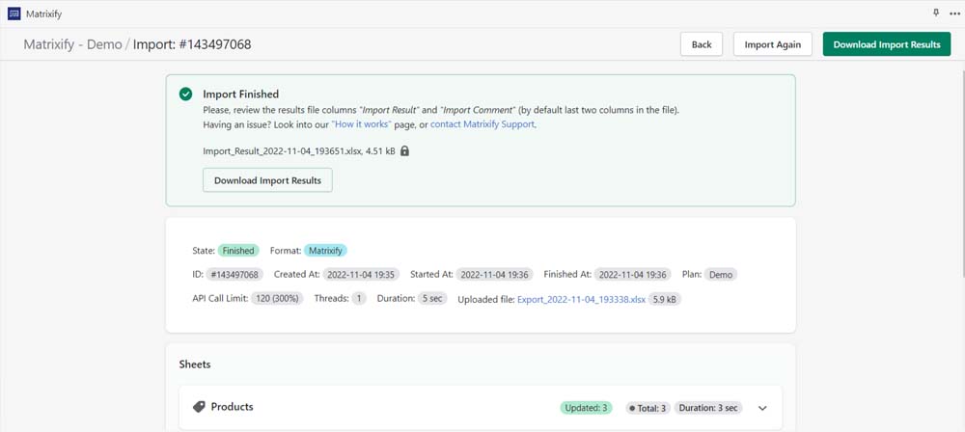Open the "How it works" link

361,124
